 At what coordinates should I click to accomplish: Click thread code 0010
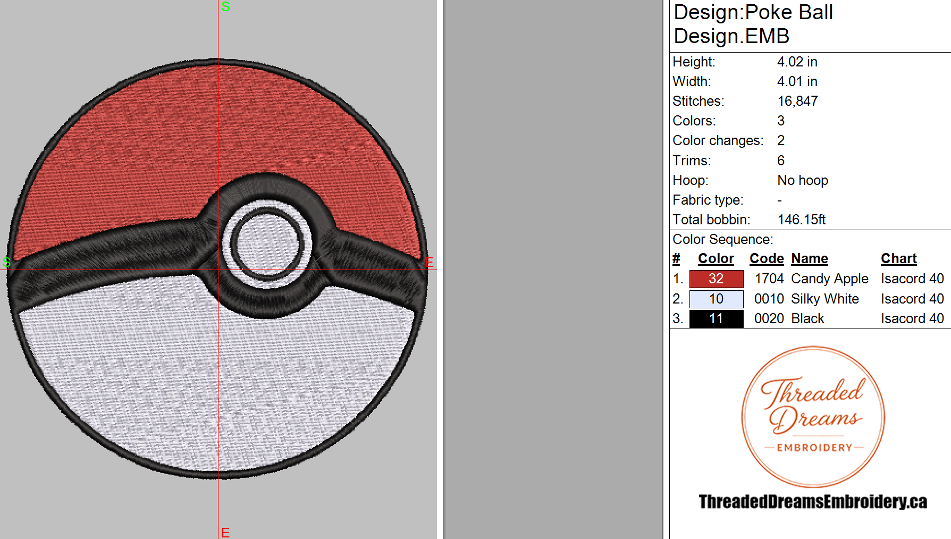769,299
